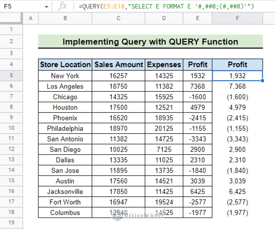This screenshot has width=275, height=229.
Task: Click the fill handle on cell F5
Action: (x=262, y=81)
